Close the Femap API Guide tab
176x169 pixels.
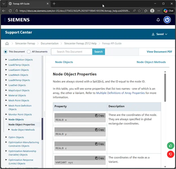coord(48,4)
